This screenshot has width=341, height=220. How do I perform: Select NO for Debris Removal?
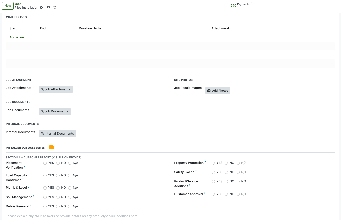click(x=58, y=207)
